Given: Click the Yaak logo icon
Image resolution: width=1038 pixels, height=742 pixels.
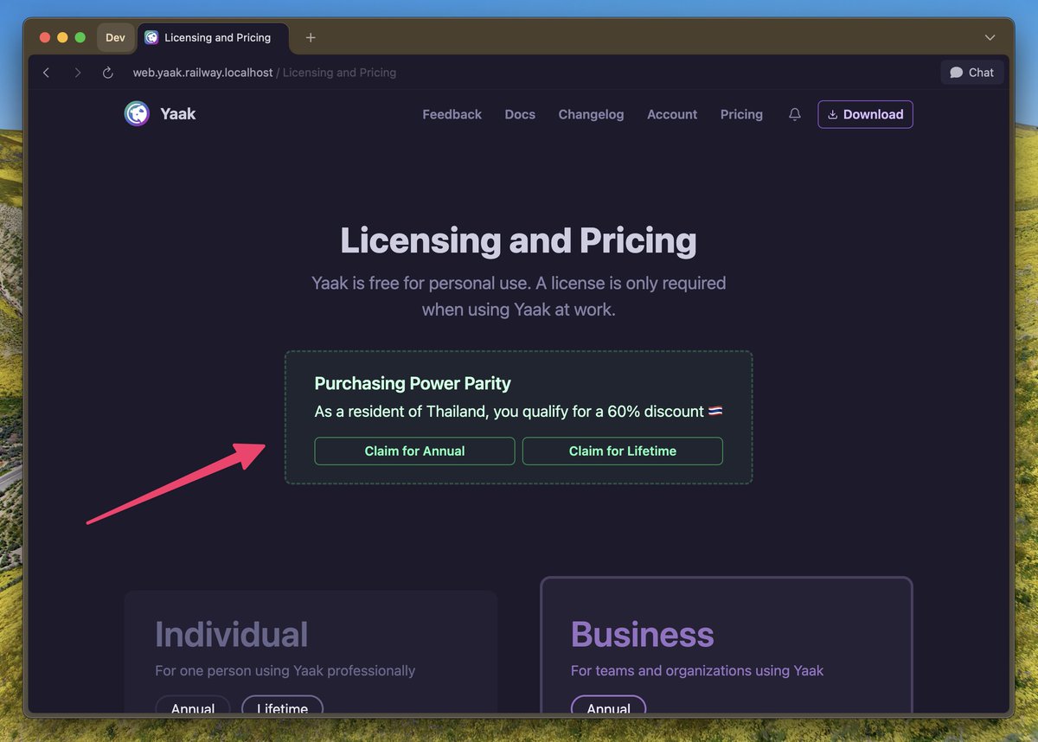Looking at the screenshot, I should [138, 114].
